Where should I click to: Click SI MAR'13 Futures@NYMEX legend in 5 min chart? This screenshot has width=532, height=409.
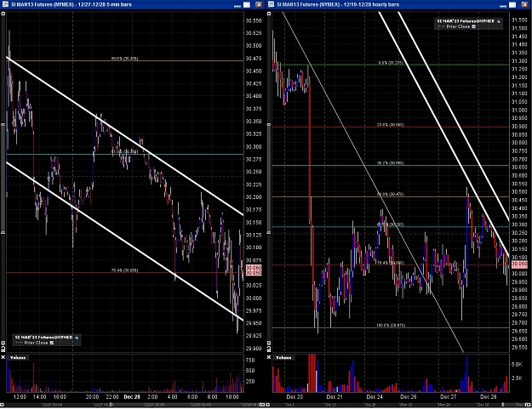[43, 338]
